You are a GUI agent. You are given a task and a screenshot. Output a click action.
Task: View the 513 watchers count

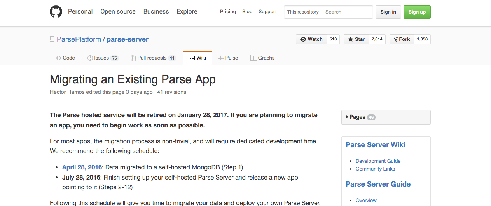[333, 39]
